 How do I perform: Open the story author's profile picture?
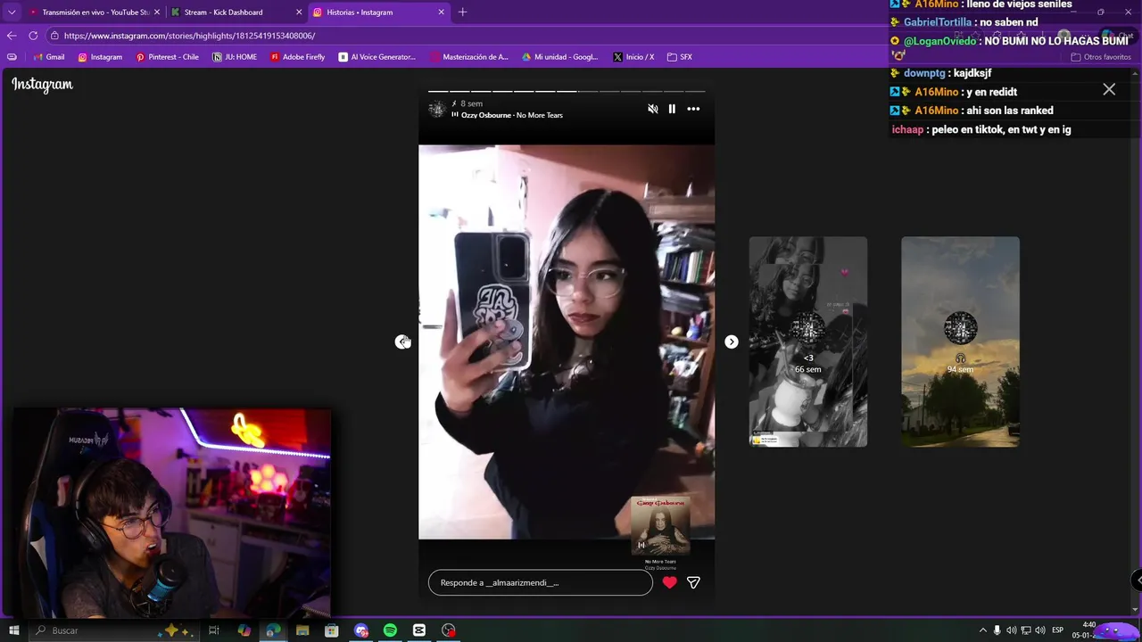[436, 109]
